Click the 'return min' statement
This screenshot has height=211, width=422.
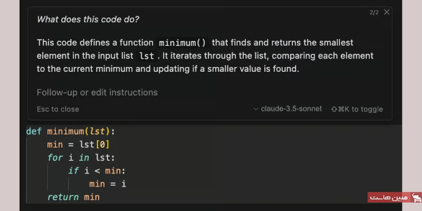point(73,197)
